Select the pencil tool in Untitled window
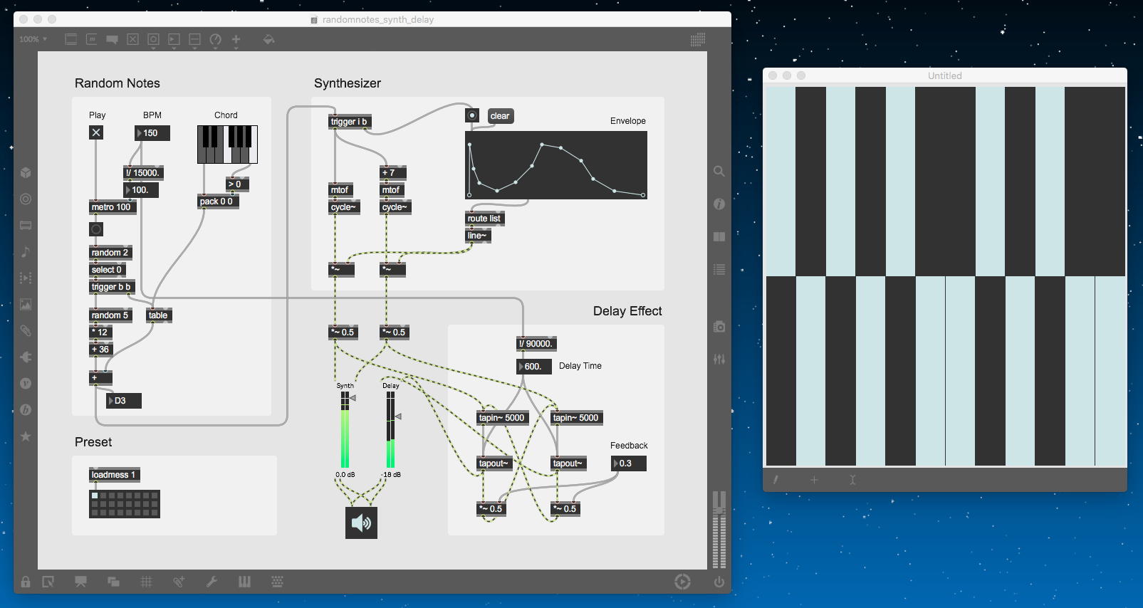 (x=776, y=480)
